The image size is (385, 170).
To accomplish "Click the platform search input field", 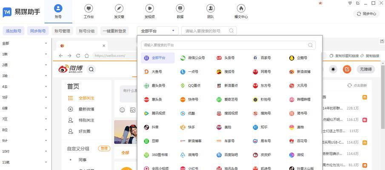I will 228,45.
